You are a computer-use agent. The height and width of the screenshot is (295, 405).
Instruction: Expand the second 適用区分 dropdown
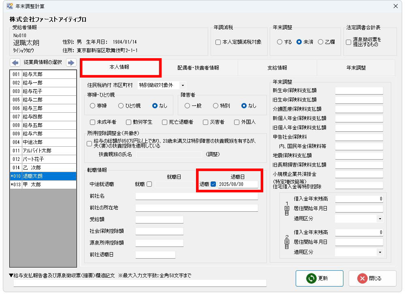[x=379, y=252]
